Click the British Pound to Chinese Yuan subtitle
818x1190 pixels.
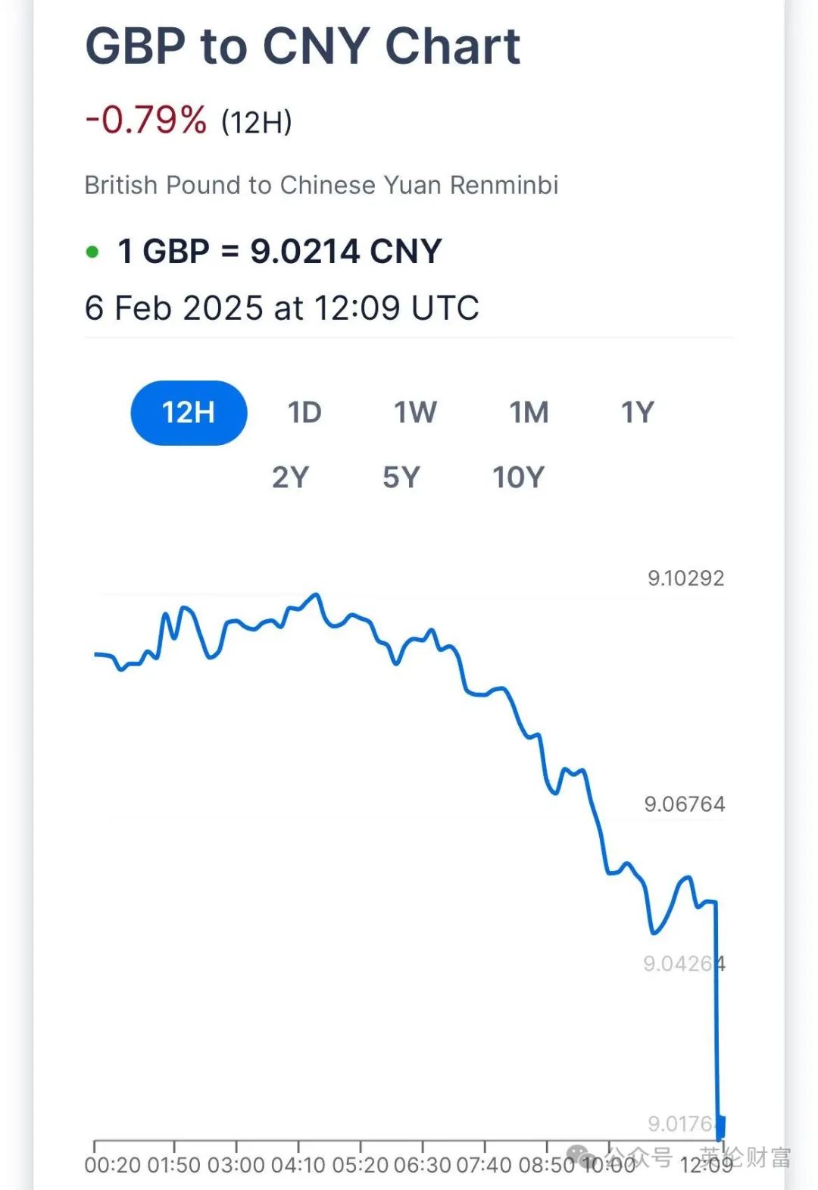click(321, 185)
